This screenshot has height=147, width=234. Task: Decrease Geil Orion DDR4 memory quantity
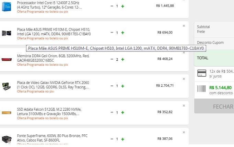point(112,59)
